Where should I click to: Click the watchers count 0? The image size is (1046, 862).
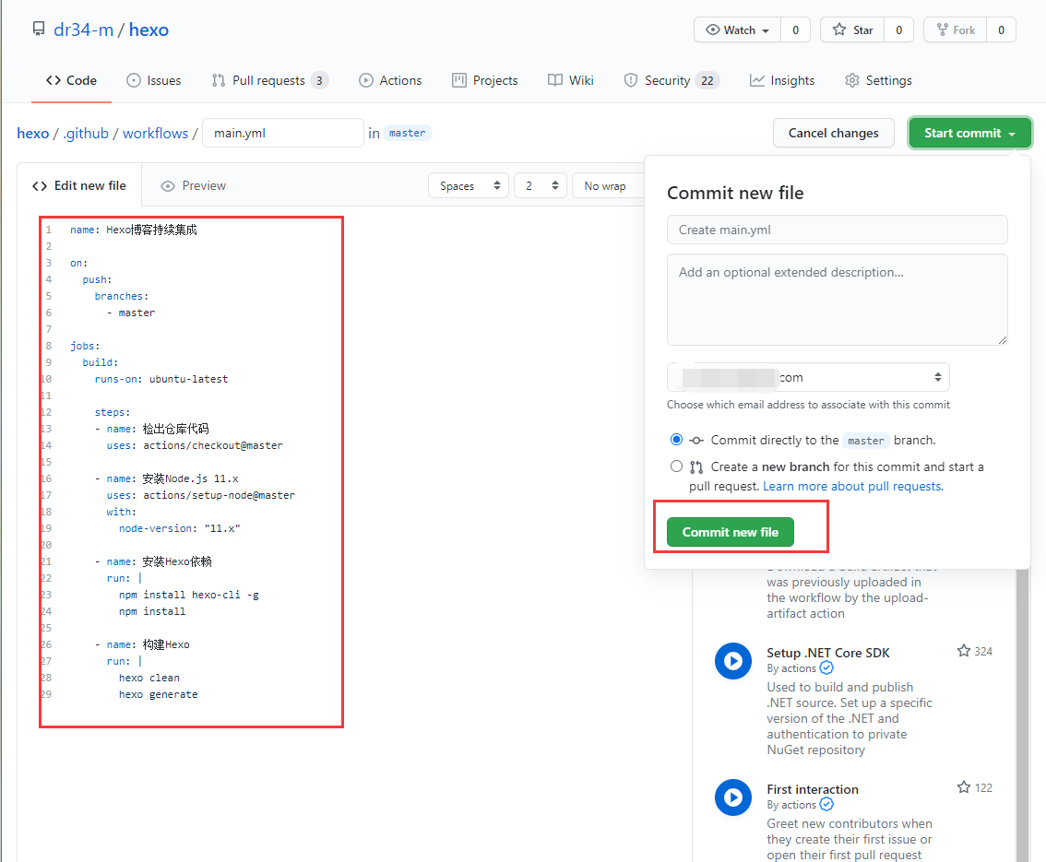tap(795, 30)
